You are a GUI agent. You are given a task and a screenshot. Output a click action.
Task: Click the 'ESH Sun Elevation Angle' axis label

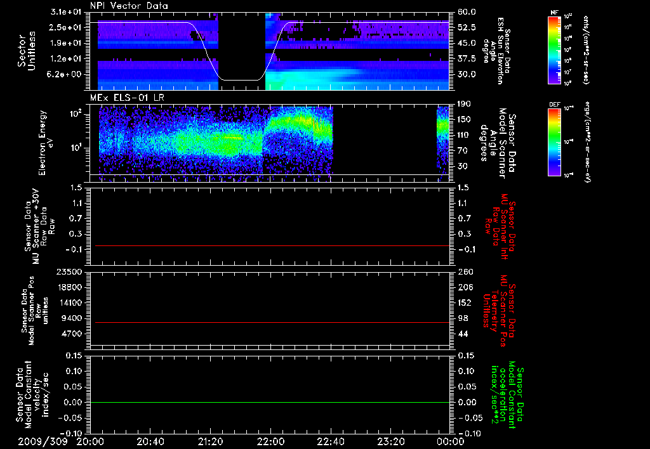(496, 51)
